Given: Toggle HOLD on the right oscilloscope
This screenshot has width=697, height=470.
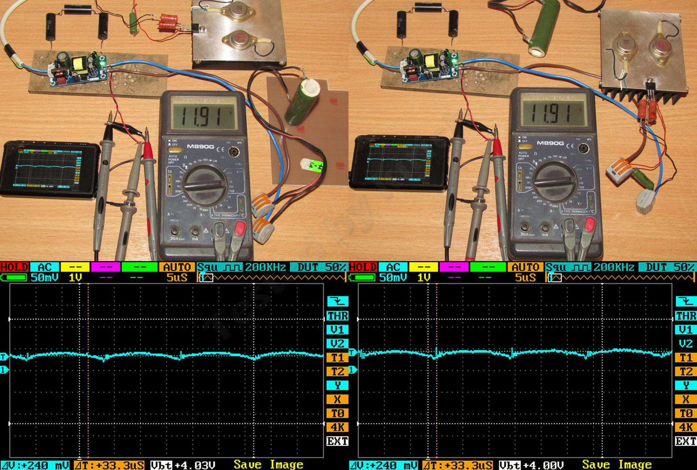Looking at the screenshot, I should 363,267.
